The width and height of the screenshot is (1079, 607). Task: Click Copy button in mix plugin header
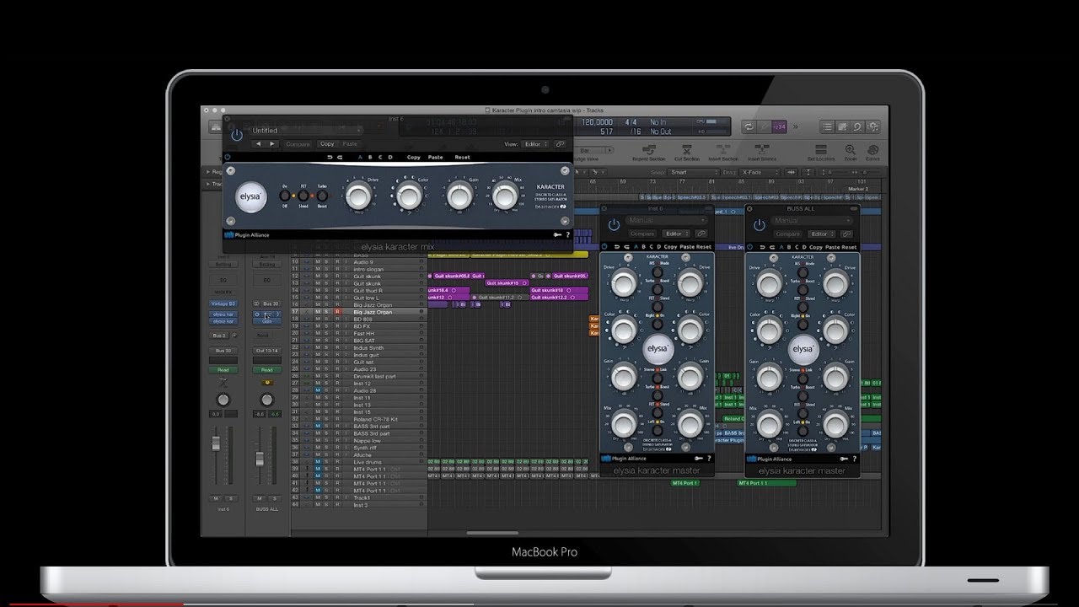(x=327, y=144)
